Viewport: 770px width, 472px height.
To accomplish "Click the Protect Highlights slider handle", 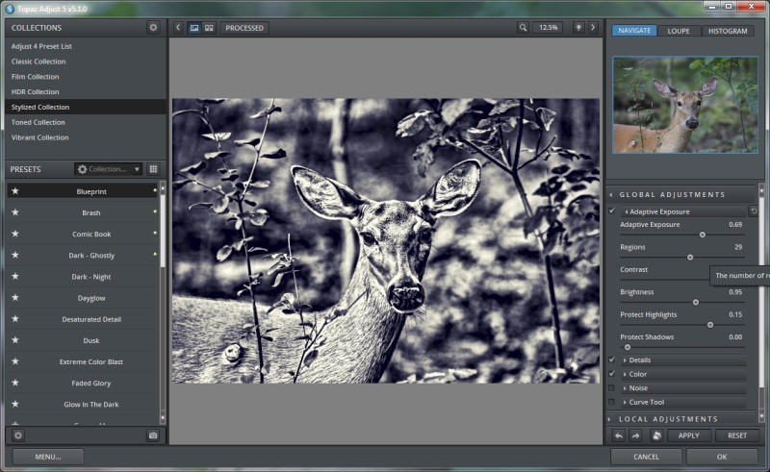I will [x=710, y=325].
